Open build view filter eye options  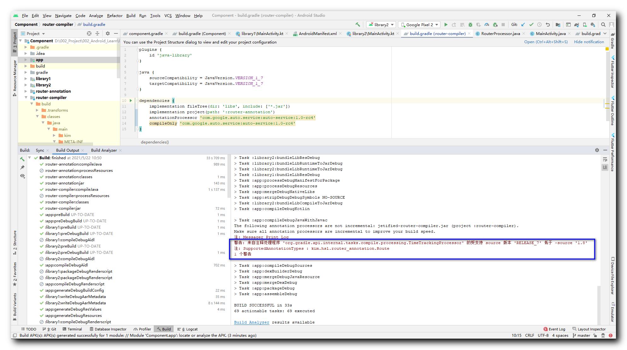pos(22,176)
